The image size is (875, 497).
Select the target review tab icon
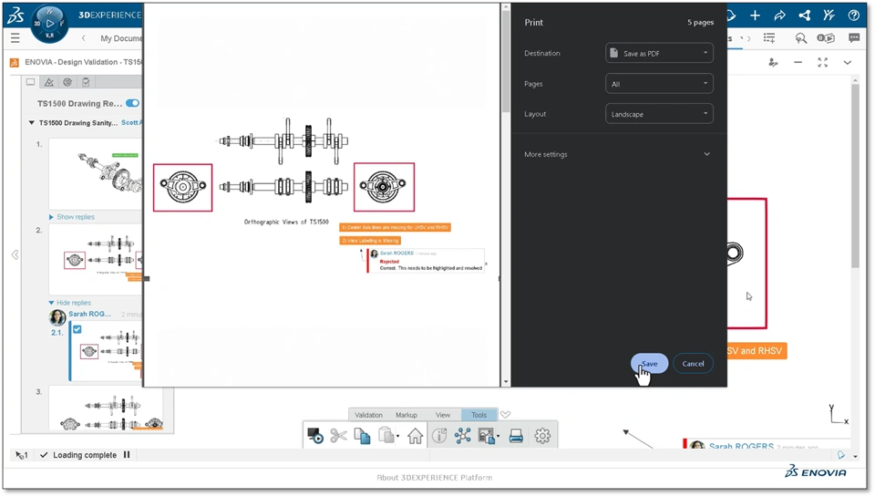tap(67, 82)
